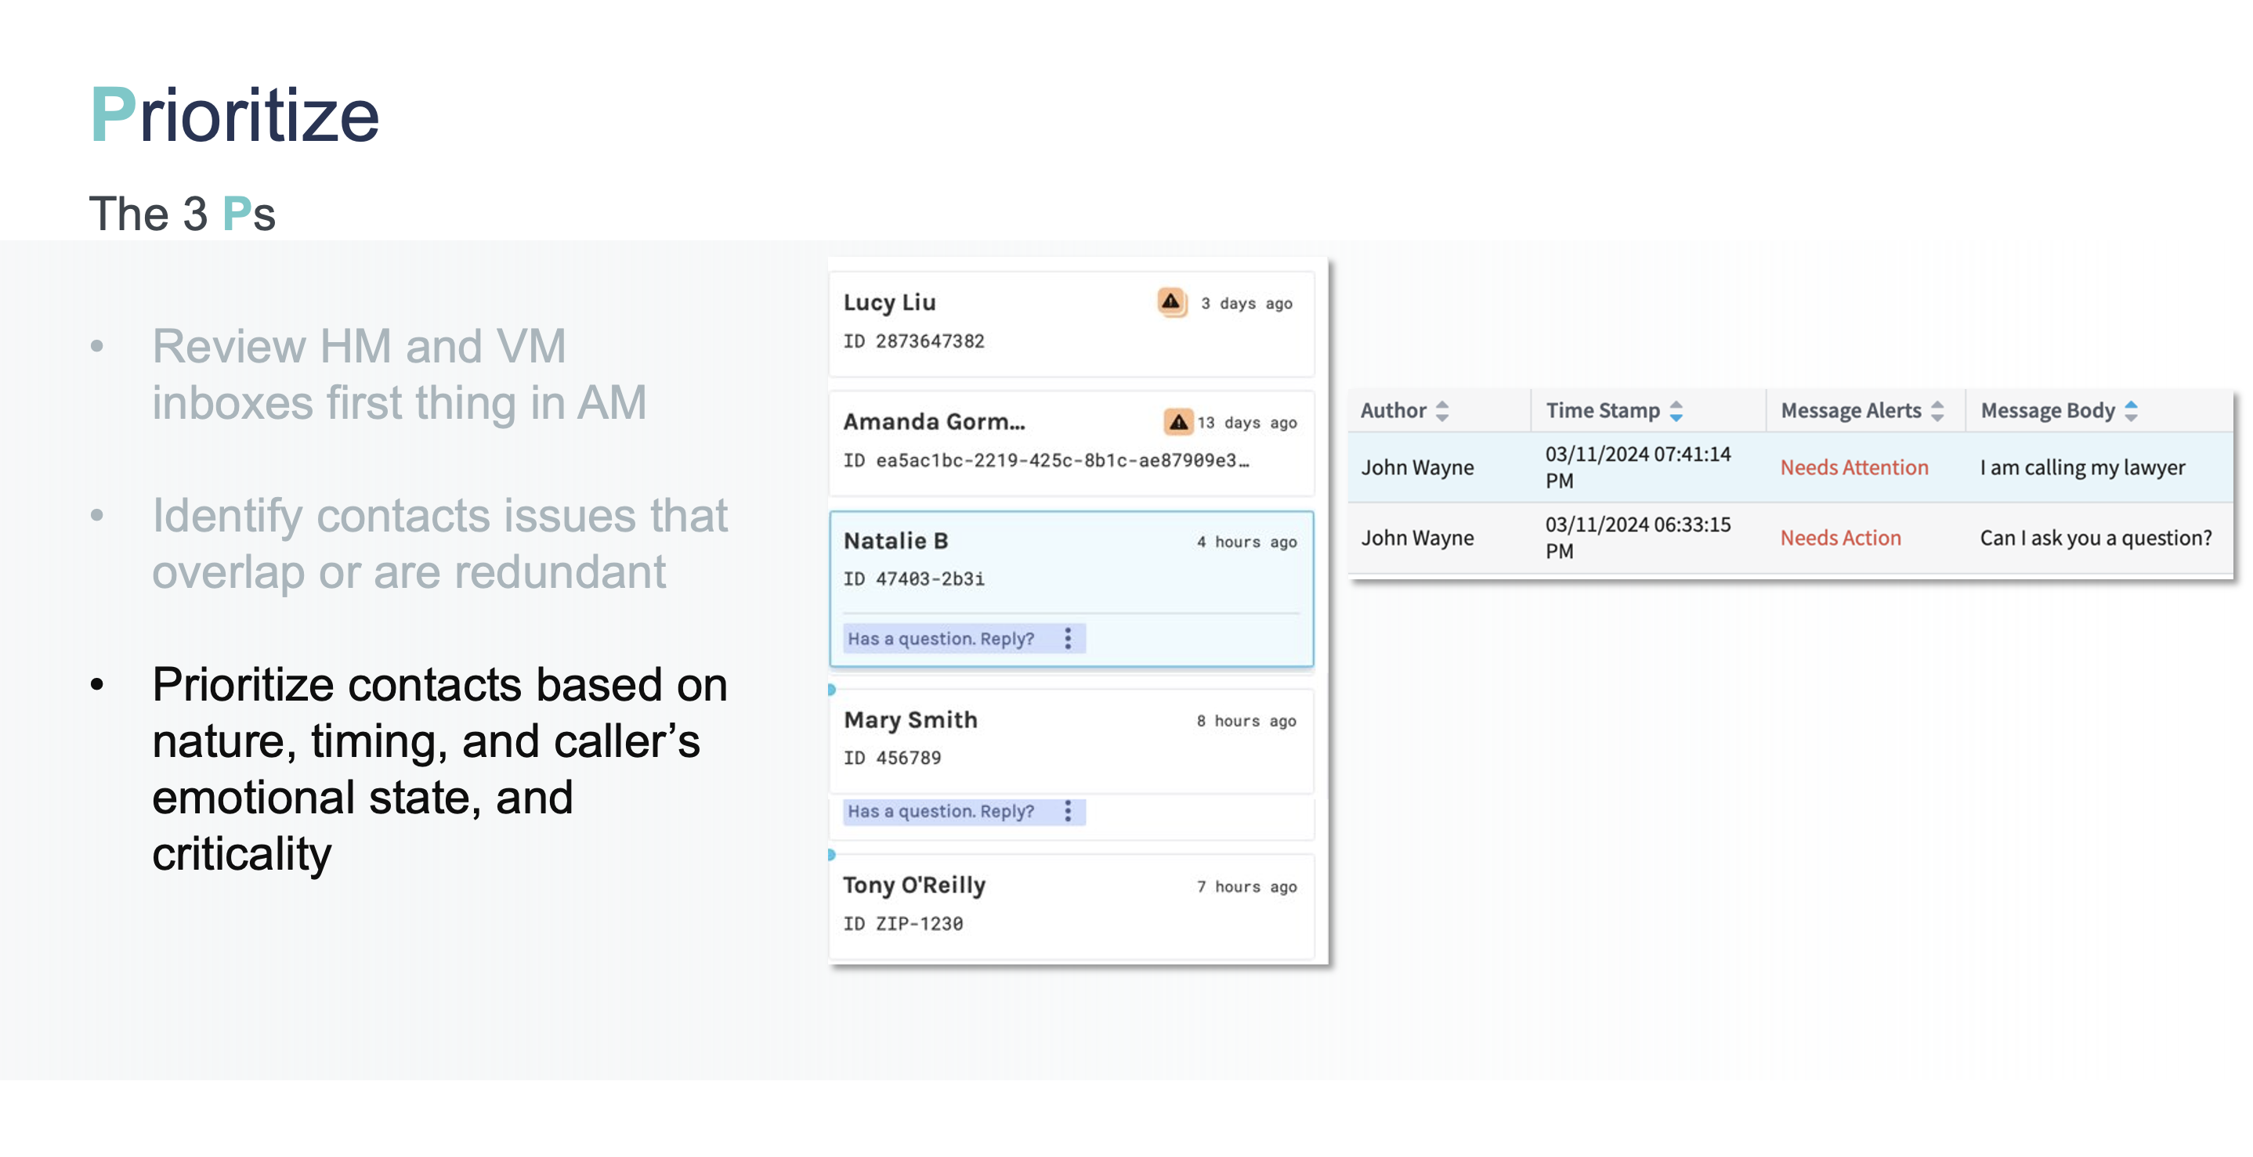The height and width of the screenshot is (1157, 2253).
Task: Click the blue dot above Mary Smith's card
Action: pyautogui.click(x=832, y=690)
